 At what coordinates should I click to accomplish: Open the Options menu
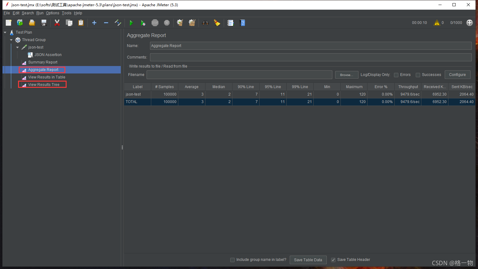(x=53, y=13)
